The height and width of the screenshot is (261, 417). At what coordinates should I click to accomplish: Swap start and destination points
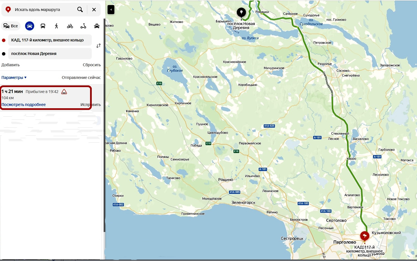pos(98,46)
